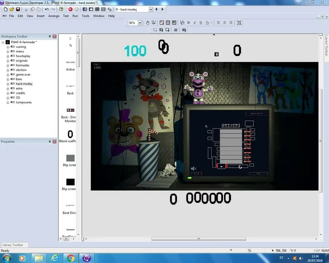Open the text color dropdown arrow
Image resolution: width=329 pixels, height=263 pixels.
click(212, 23)
